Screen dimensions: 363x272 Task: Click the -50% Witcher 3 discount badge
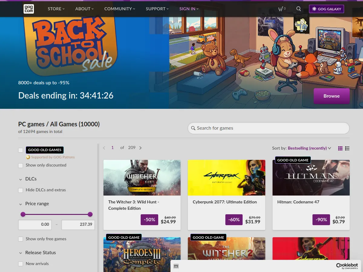pos(149,220)
